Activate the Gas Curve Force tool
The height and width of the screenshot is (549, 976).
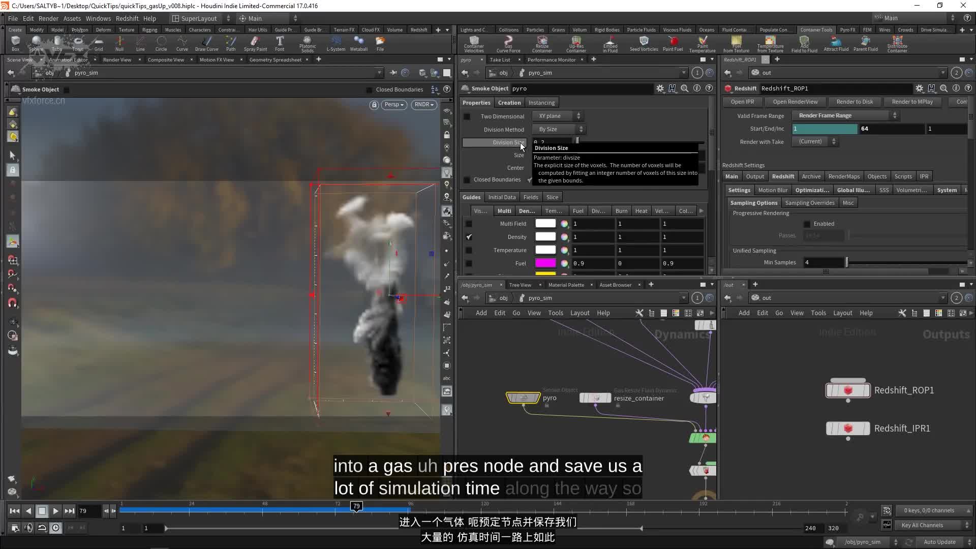(x=509, y=44)
